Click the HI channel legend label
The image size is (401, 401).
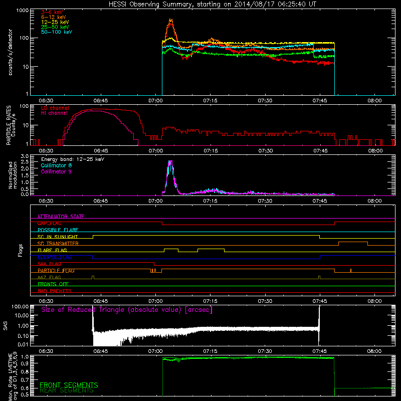click(x=54, y=113)
